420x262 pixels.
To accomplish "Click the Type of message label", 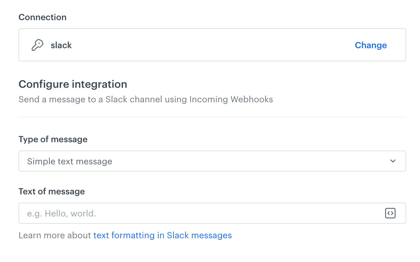I will click(x=53, y=139).
